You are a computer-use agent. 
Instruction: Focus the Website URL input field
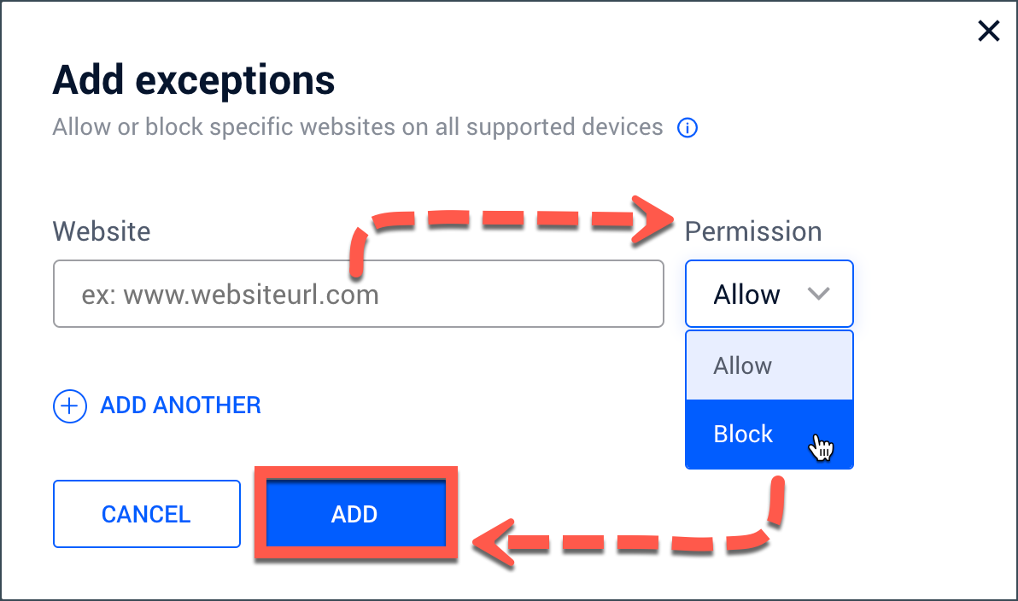tap(359, 294)
